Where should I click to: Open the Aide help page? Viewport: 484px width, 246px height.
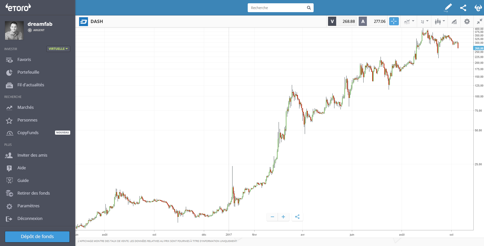click(x=22, y=168)
